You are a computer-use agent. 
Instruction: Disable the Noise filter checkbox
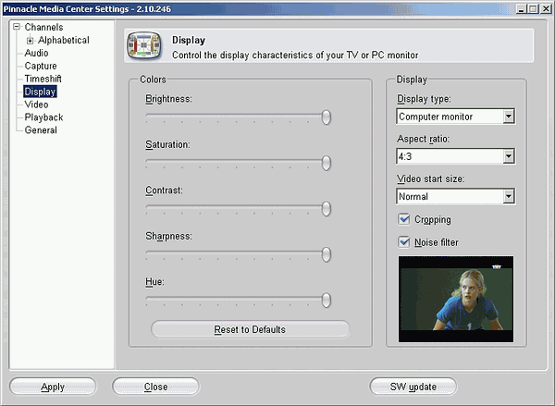404,242
